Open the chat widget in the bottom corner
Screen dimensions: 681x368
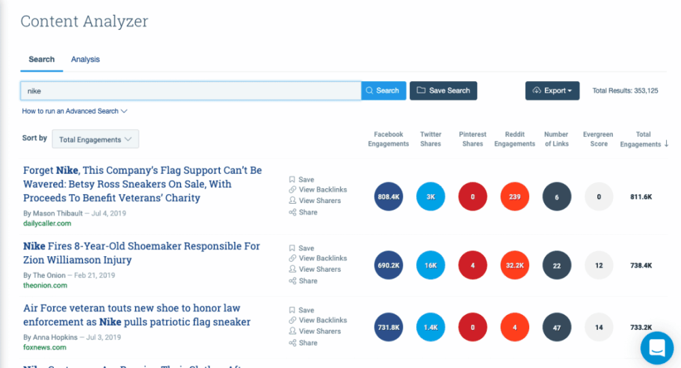point(656,348)
